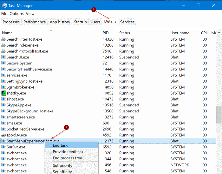This screenshot has width=222, height=174.
Task: Open the Options menu
Action: [x=16, y=14]
